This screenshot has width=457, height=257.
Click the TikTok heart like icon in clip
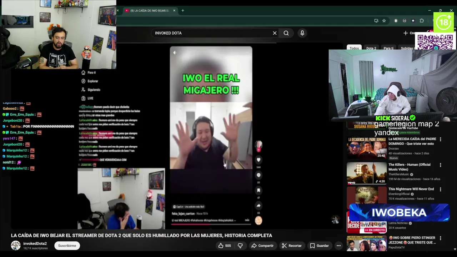258,160
